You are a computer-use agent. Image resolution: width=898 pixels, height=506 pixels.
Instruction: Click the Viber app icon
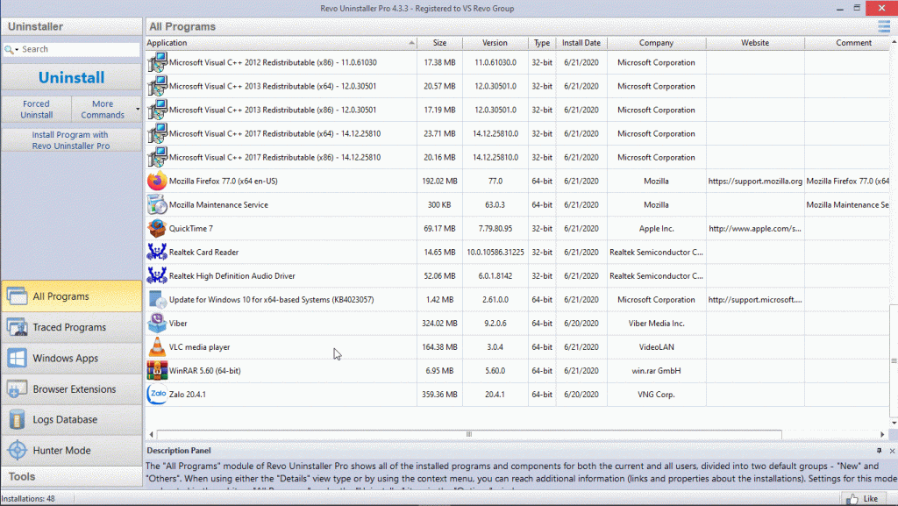coord(157,324)
